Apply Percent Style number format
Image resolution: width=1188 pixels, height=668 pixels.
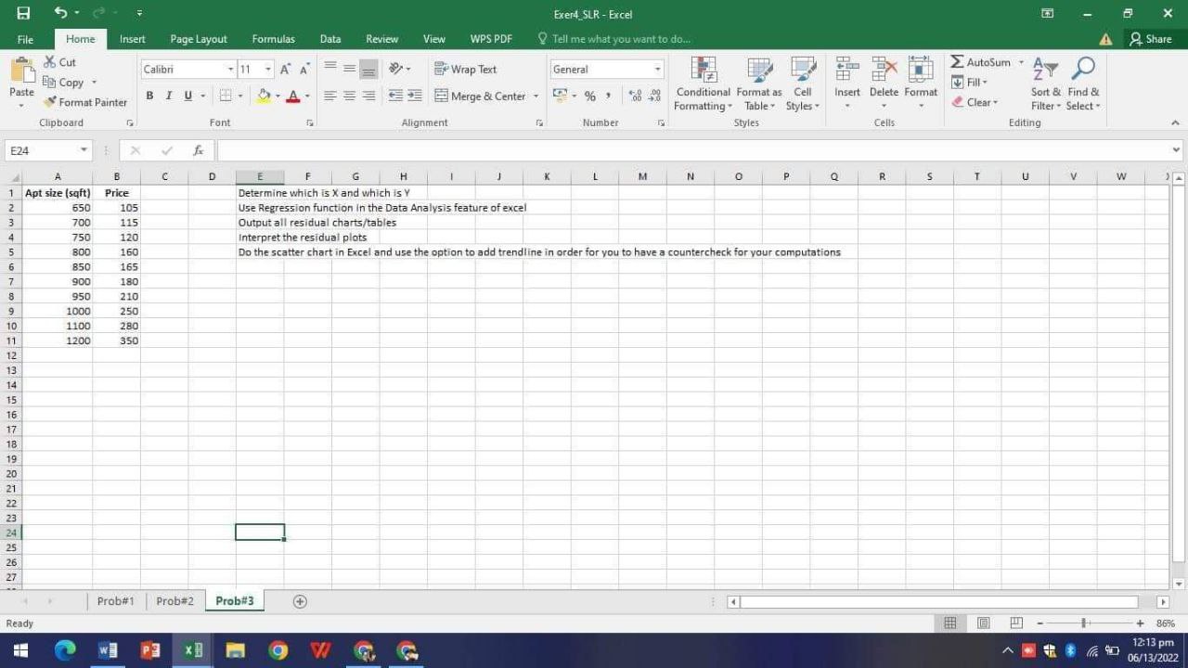pyautogui.click(x=590, y=96)
